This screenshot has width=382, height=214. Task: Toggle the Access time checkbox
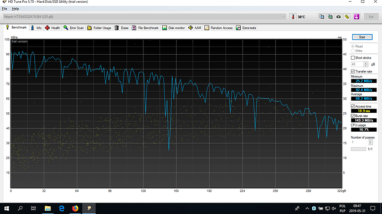353,106
